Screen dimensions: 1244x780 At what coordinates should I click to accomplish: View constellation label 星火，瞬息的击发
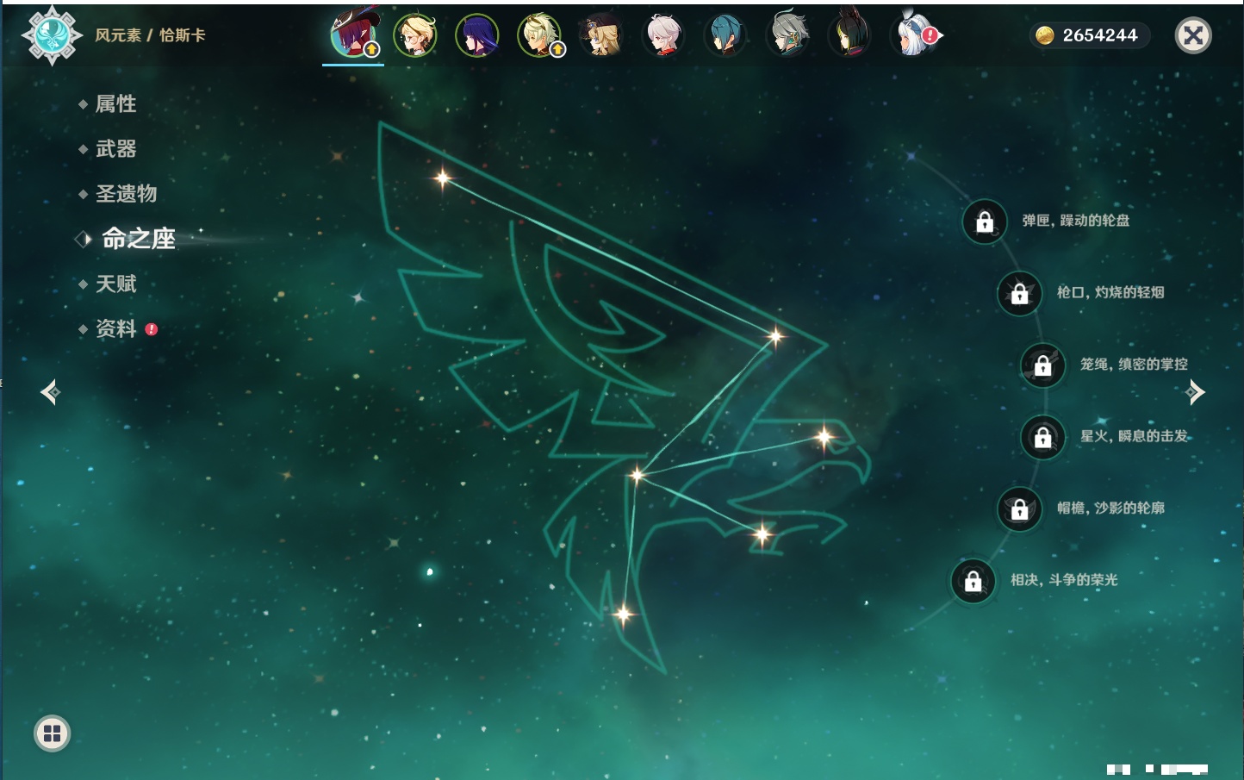pos(1134,436)
